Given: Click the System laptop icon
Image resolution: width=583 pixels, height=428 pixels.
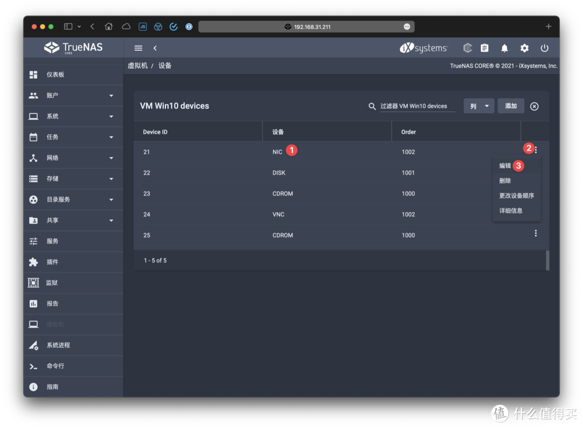Looking at the screenshot, I should coord(33,117).
